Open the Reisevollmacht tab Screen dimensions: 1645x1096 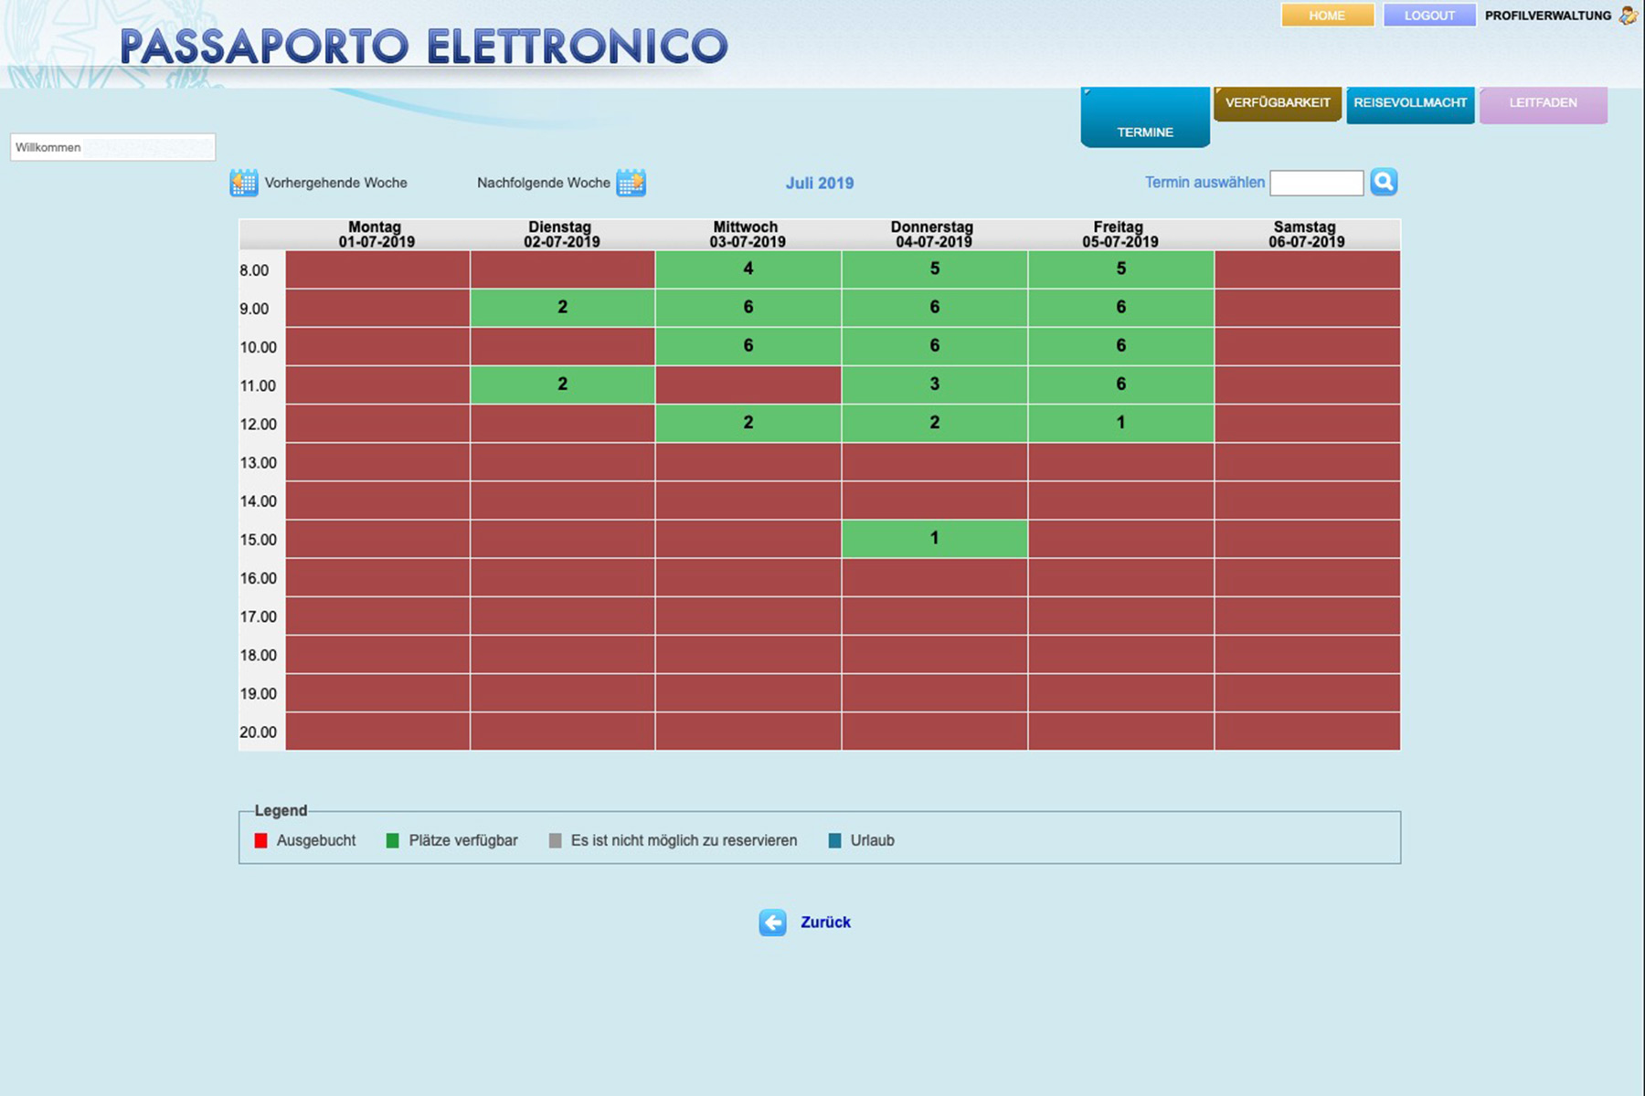point(1409,103)
